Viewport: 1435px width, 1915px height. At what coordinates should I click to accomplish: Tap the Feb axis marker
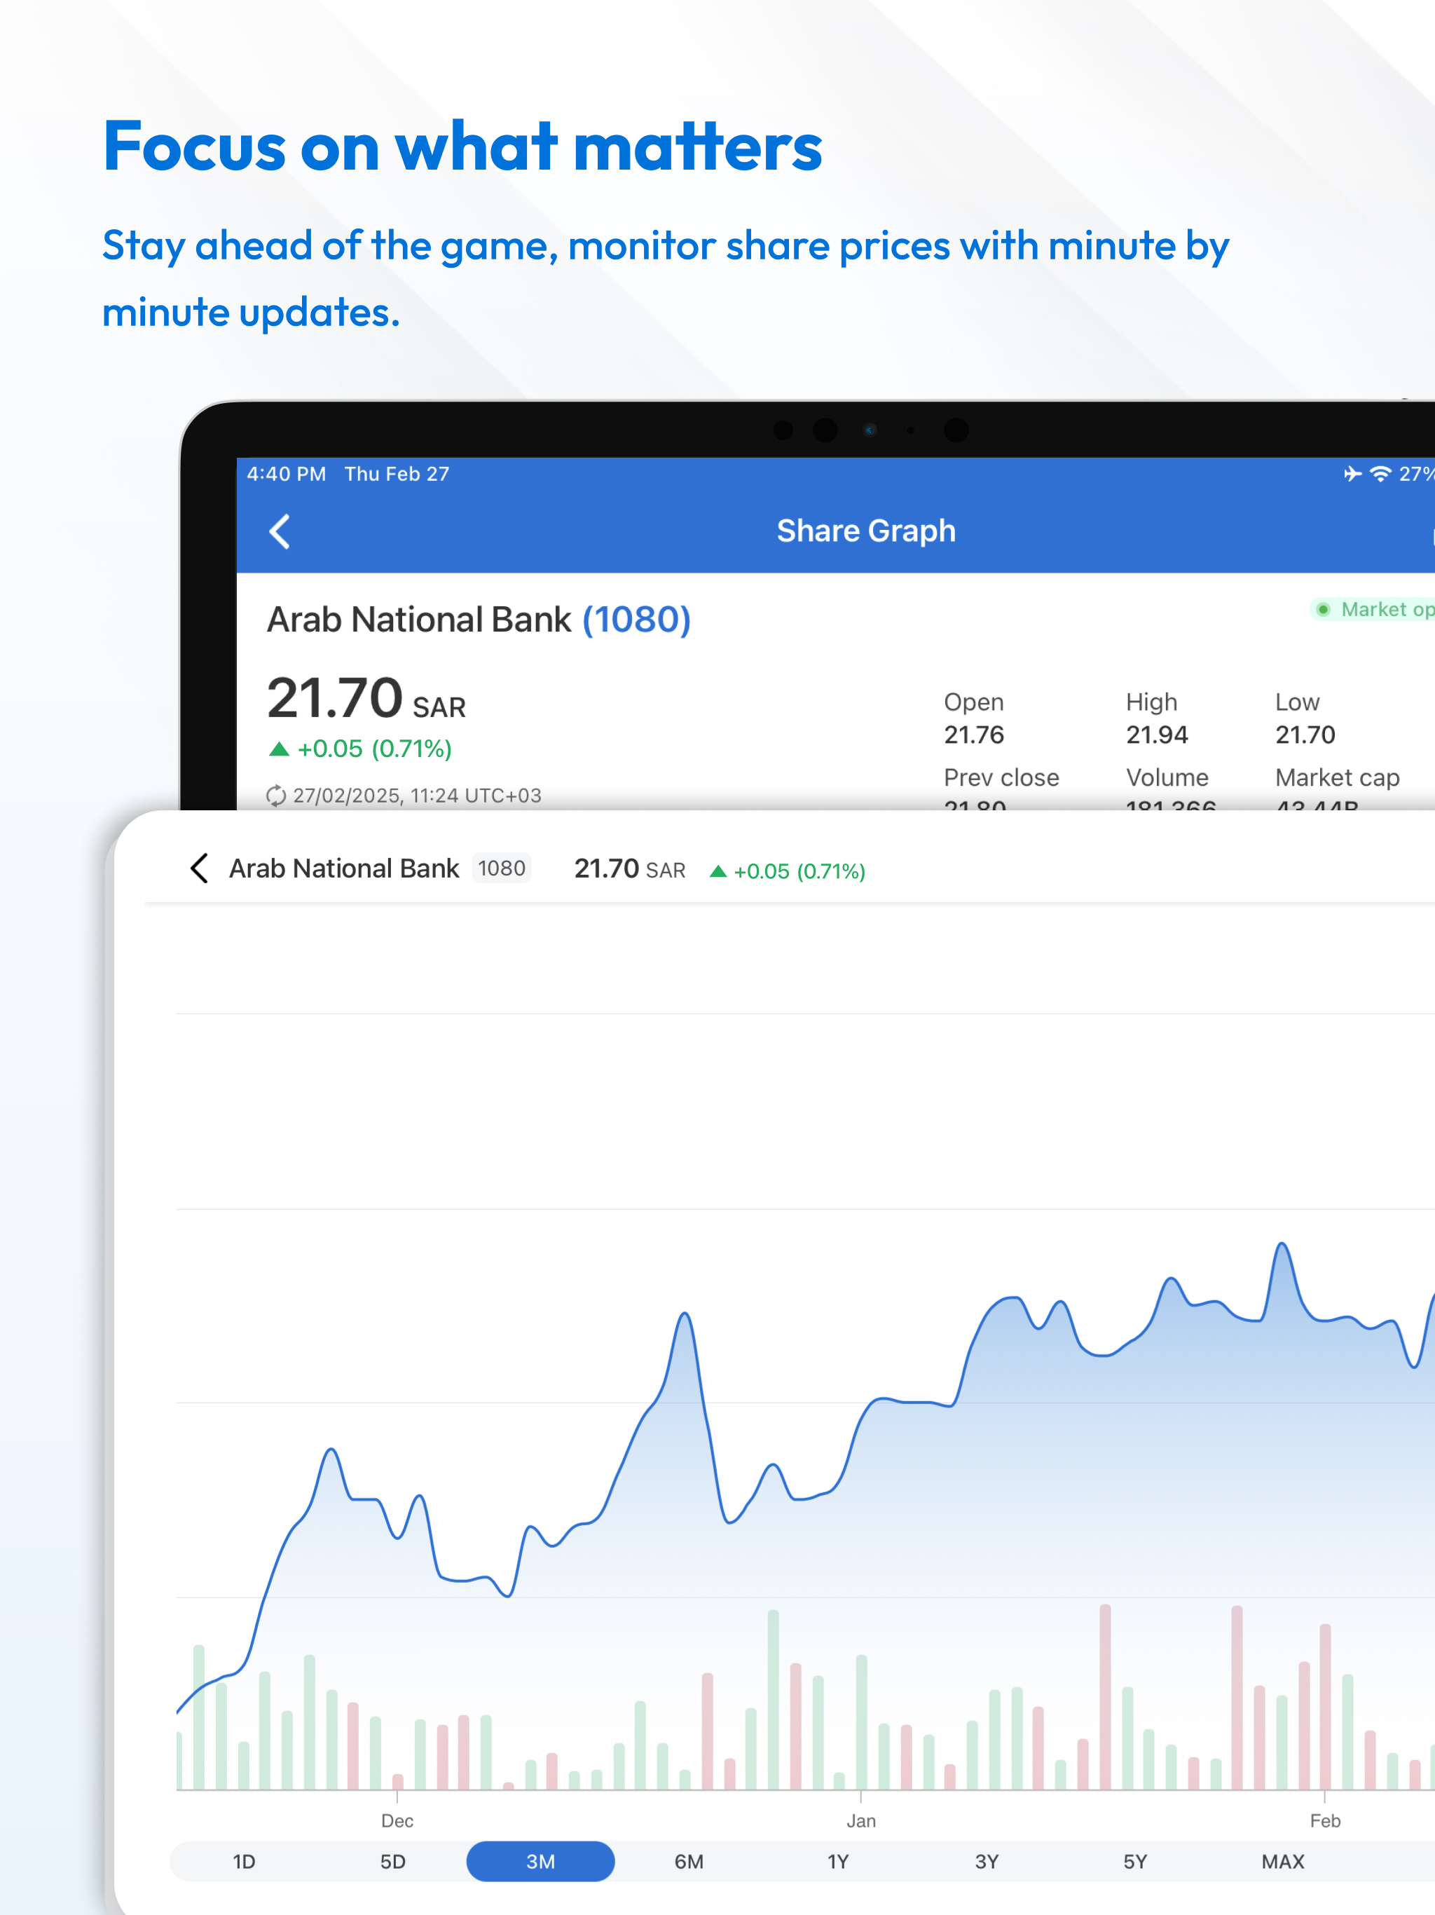click(1325, 1820)
